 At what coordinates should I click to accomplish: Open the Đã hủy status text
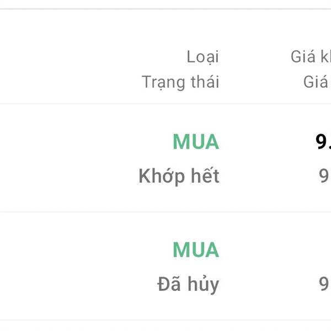click(188, 284)
